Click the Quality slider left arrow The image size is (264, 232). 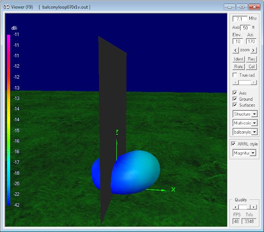pos(236,207)
